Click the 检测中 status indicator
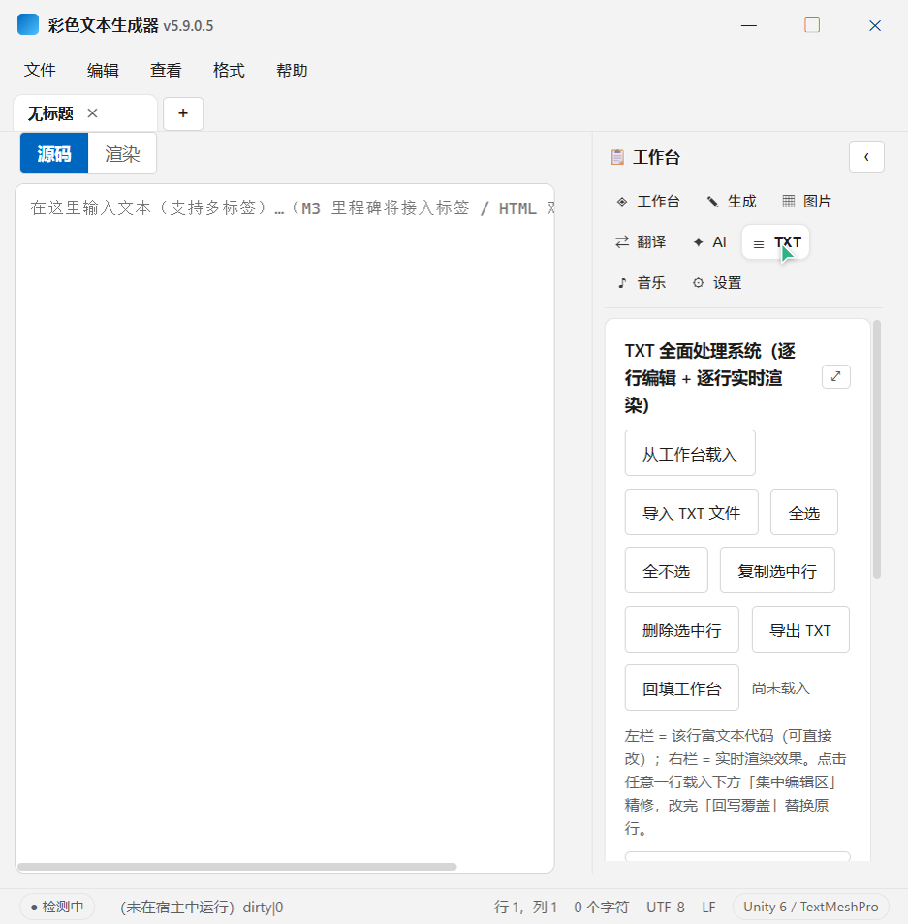Screen dimensions: 908x924 tap(57, 907)
